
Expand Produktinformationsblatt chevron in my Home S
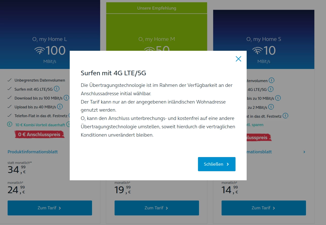point(304,152)
